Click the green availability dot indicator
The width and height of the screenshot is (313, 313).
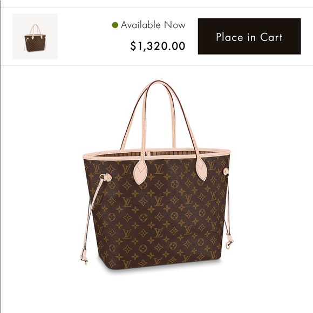click(x=115, y=25)
